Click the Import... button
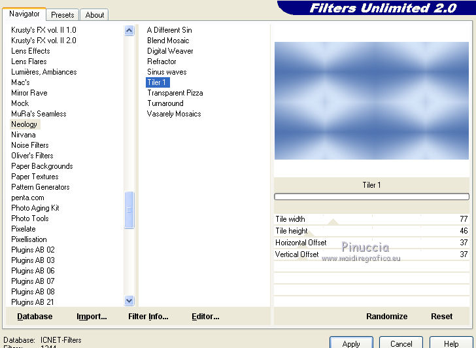This screenshot has width=476, height=348. 92,317
